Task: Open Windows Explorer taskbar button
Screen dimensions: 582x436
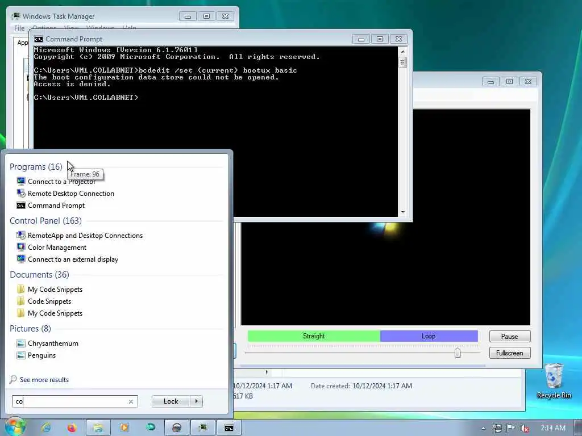Action: (x=98, y=428)
